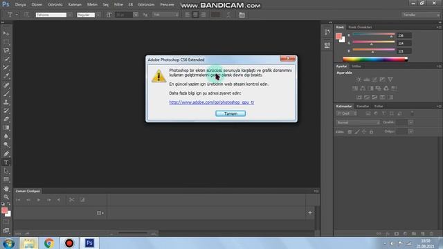The image size is (443, 249).
Task: Open workspace switcher dropdown
Action: pos(421,15)
